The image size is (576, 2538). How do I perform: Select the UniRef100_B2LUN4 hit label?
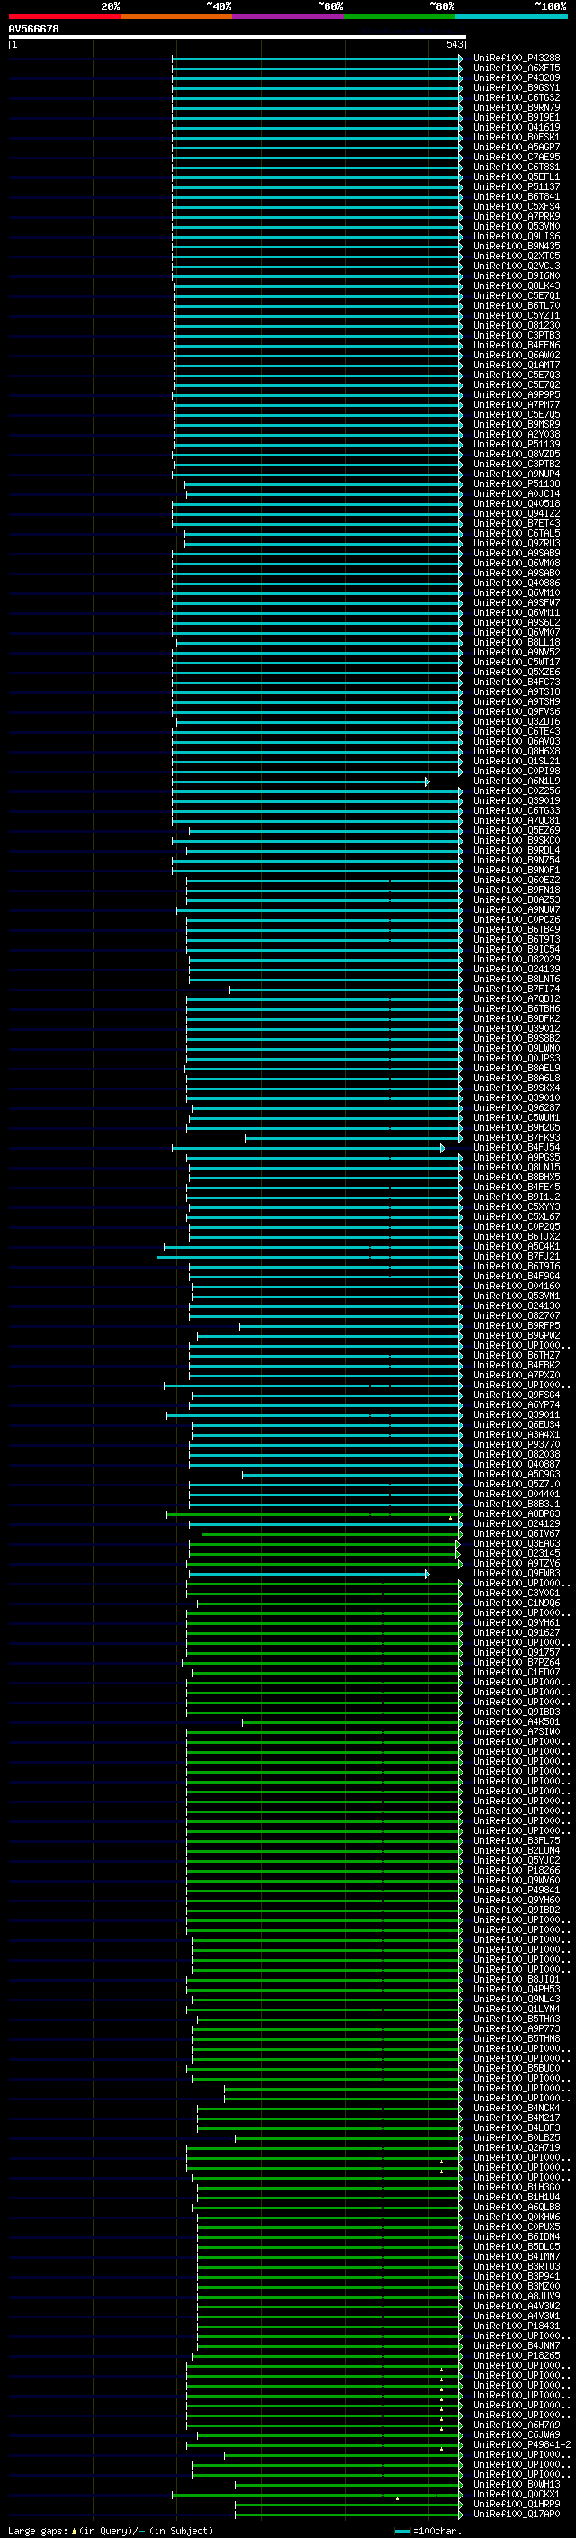pyautogui.click(x=516, y=1850)
